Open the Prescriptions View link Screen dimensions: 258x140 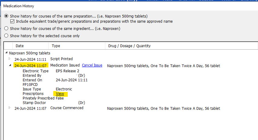tap(60, 94)
